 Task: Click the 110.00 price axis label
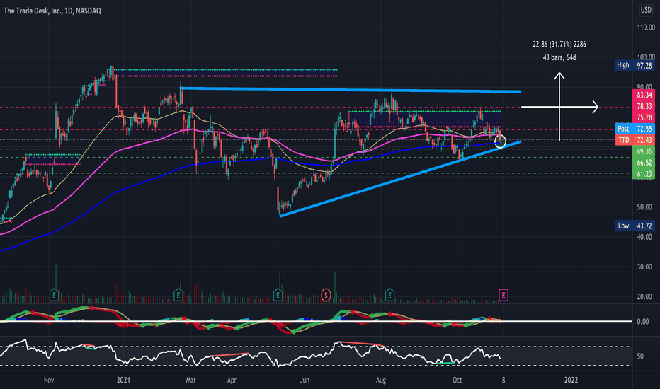646,28
